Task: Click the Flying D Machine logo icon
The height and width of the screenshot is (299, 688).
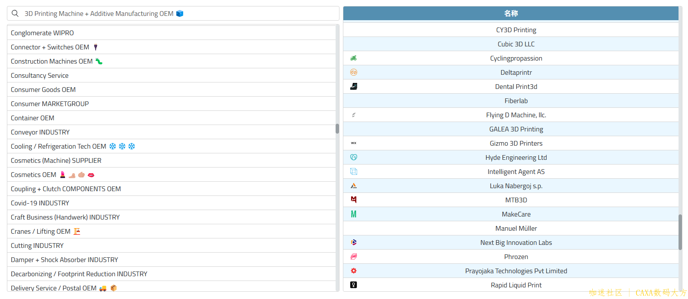Action: [x=354, y=115]
